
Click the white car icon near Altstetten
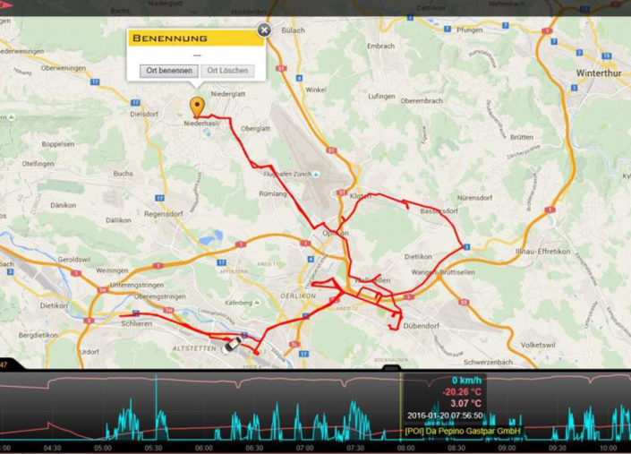tap(233, 344)
